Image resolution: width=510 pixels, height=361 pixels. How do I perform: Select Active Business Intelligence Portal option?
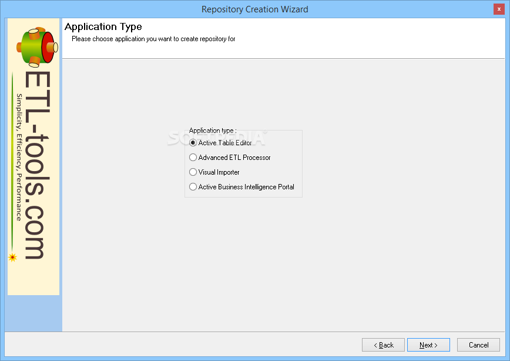(193, 187)
